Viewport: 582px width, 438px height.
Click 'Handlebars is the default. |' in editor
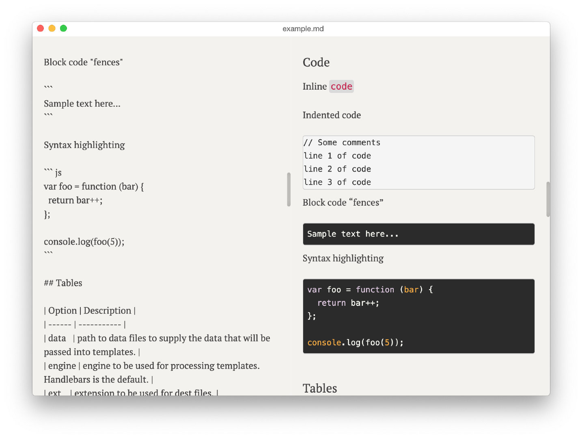coord(98,380)
